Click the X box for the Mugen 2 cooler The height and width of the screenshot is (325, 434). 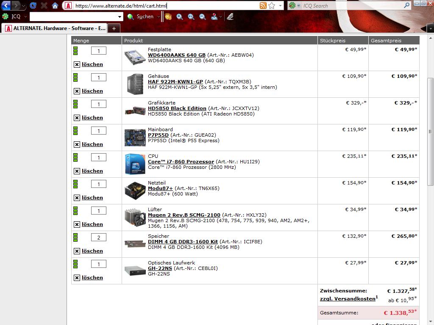tap(77, 225)
